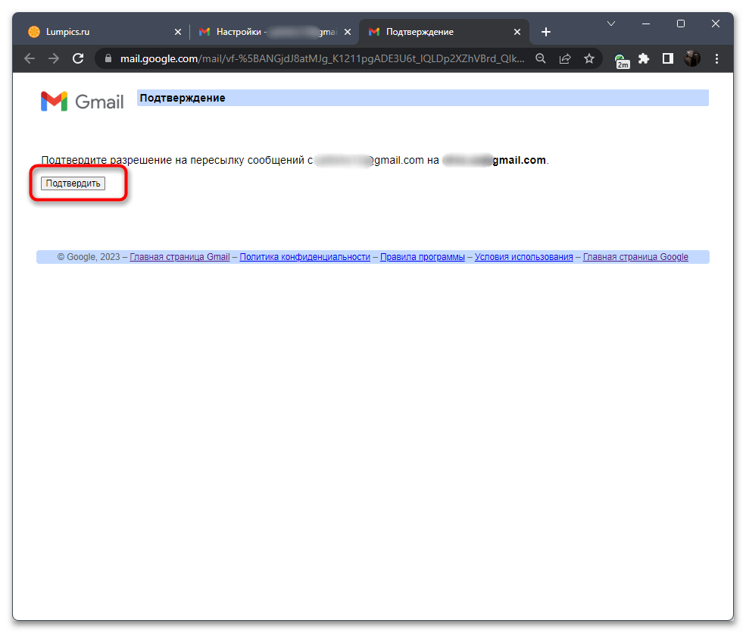This screenshot has height=633, width=746.
Task: Bookmark this page with the star
Action: pos(589,58)
